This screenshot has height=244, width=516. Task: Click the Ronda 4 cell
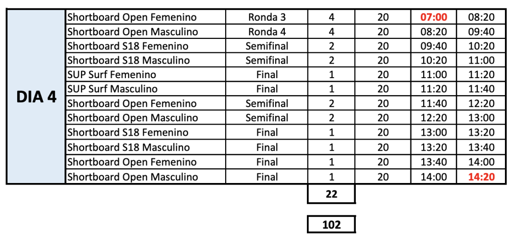tap(267, 32)
